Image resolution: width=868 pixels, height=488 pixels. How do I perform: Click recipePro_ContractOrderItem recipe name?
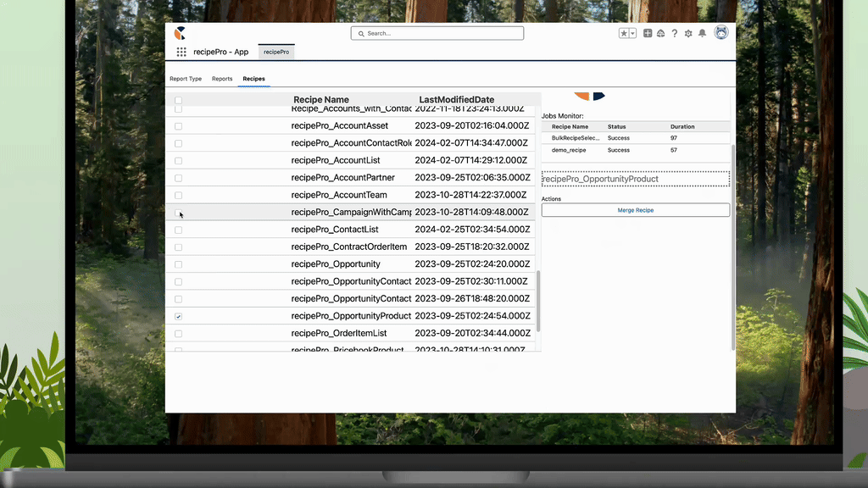[x=348, y=247]
